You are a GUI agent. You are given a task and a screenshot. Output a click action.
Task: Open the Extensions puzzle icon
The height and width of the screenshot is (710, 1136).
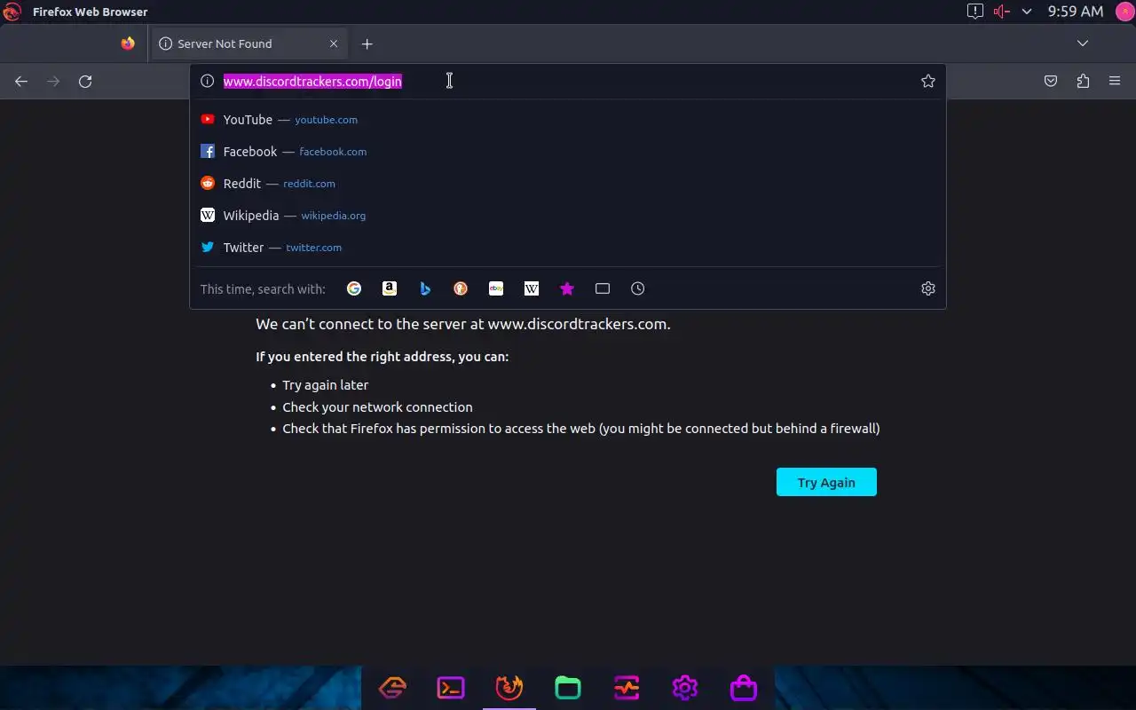click(1083, 82)
